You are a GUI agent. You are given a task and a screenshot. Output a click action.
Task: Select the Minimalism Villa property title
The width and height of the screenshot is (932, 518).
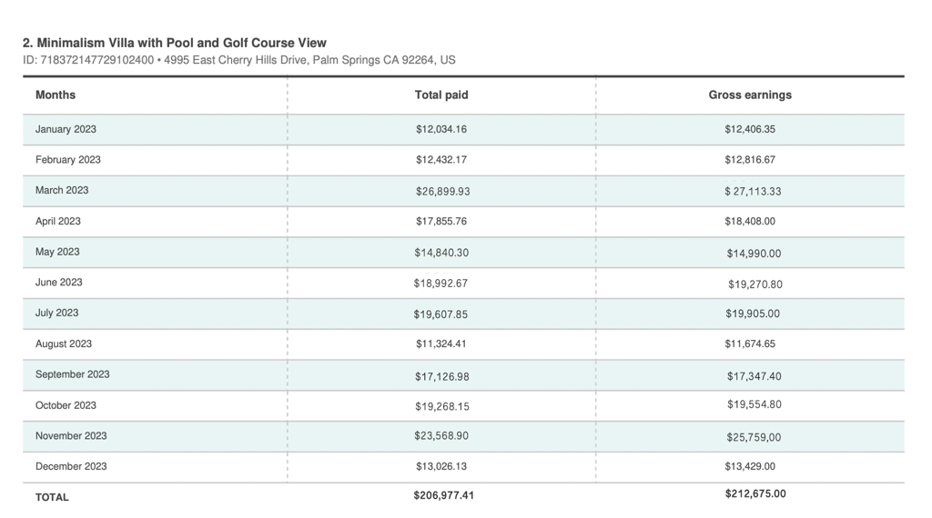[175, 43]
